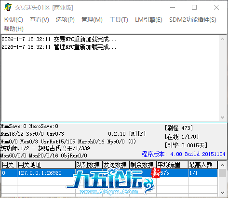Click 程序版本 4.00 Build text
Viewport: 228px width, 198px height.
[183, 154]
